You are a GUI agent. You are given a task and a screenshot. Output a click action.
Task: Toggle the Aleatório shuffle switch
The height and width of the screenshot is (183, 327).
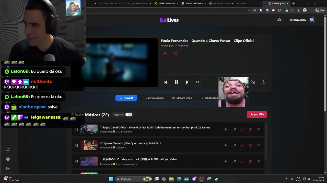point(129,115)
